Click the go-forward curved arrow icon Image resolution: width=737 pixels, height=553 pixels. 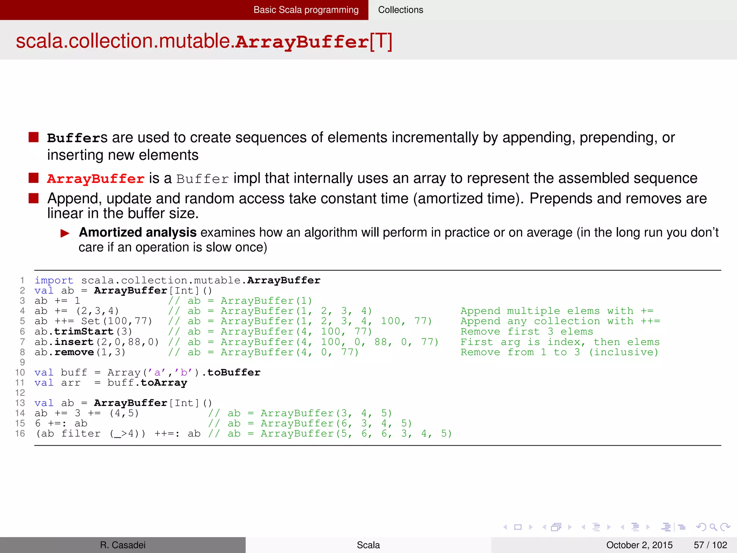[725, 527]
